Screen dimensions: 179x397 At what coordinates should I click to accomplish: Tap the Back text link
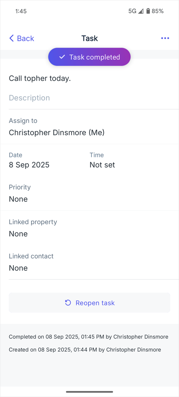[25, 38]
